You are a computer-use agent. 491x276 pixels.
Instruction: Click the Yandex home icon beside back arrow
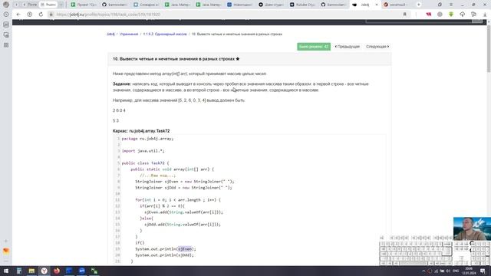pos(29,15)
